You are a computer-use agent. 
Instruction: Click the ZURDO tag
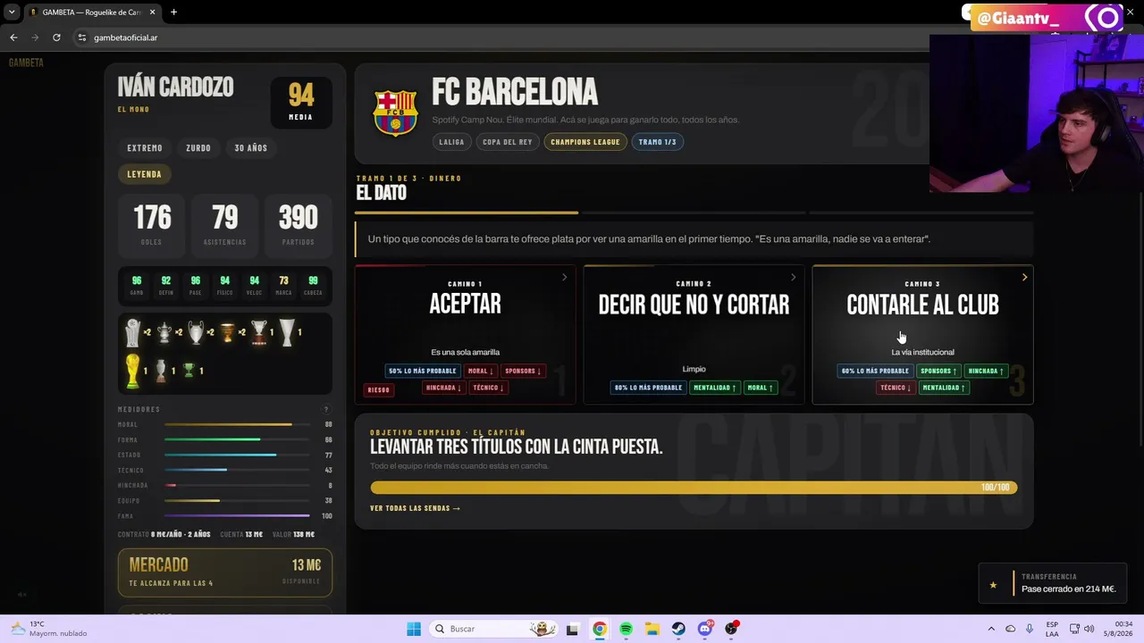click(198, 148)
